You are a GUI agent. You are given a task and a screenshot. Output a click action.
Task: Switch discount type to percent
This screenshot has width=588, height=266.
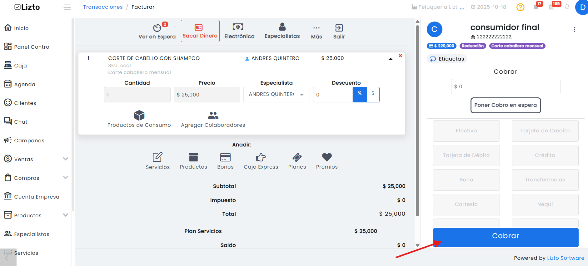click(360, 94)
